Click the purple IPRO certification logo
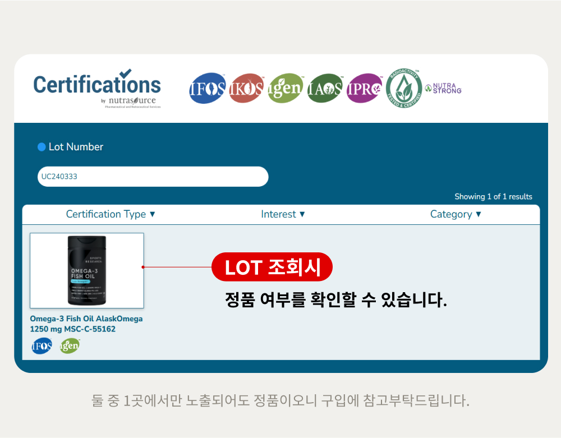561x438 pixels. point(364,88)
